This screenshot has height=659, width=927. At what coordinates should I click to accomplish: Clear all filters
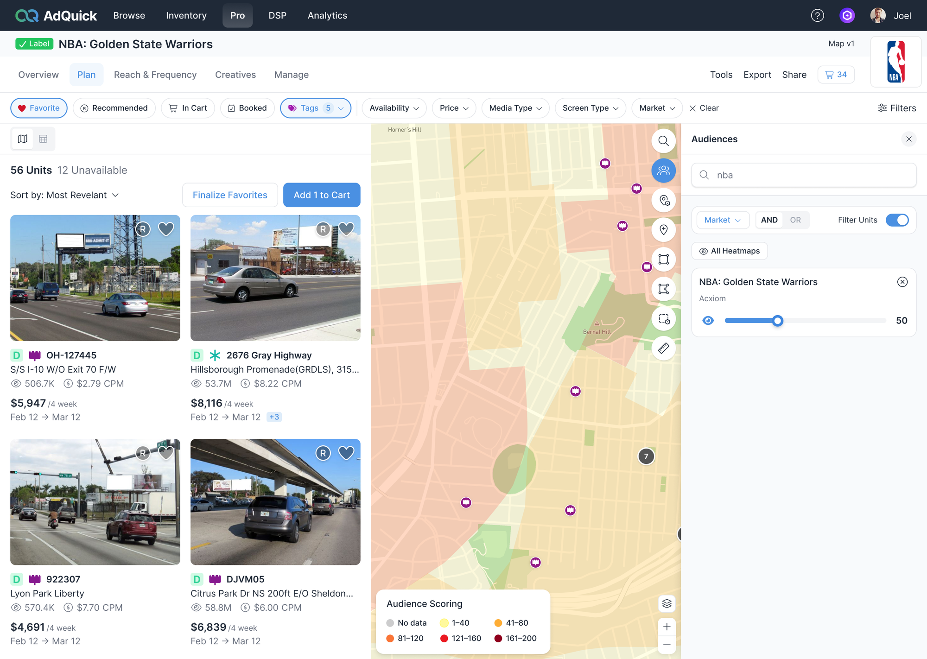coord(704,108)
